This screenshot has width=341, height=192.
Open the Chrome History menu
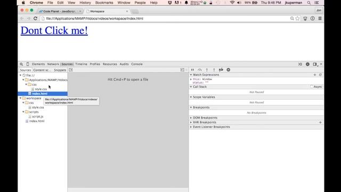tap(85, 3)
